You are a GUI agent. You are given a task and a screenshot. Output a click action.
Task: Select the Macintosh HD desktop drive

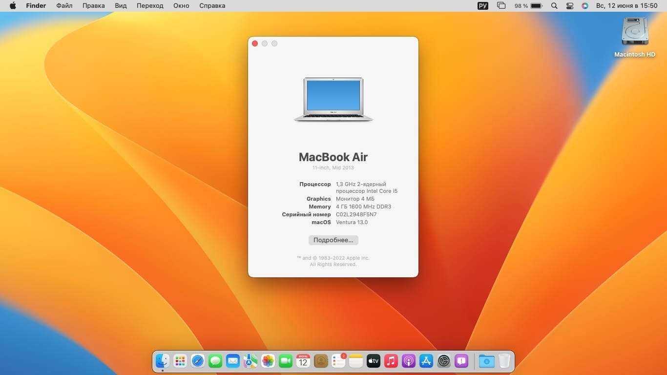click(x=635, y=38)
